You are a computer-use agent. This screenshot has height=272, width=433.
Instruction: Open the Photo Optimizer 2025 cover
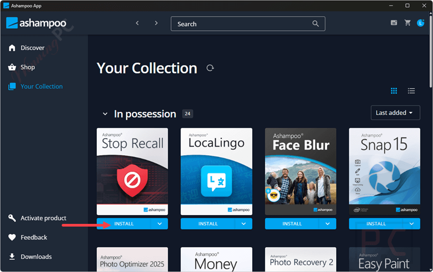[x=132, y=260]
